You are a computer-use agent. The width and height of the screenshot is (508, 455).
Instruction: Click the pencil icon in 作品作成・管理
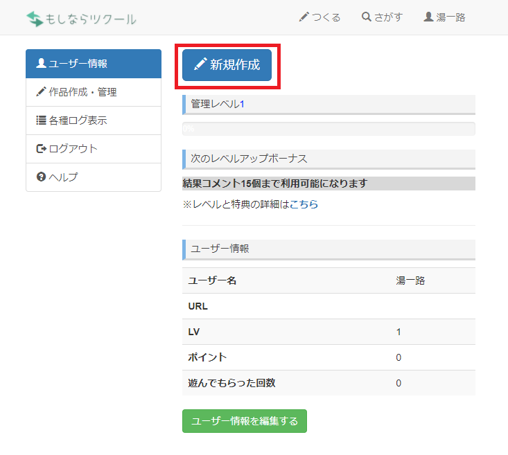pyautogui.click(x=41, y=91)
